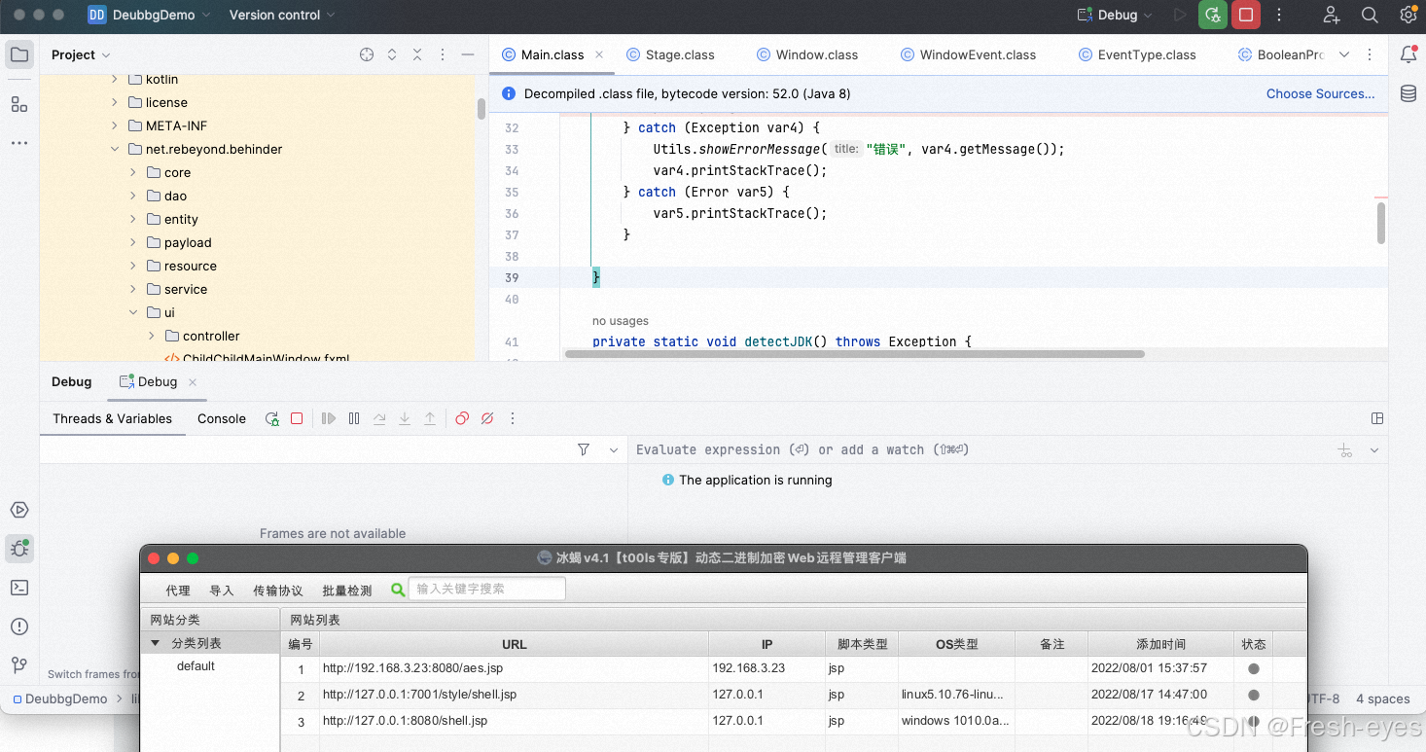The image size is (1426, 752).
Task: Click the Choose Sources link
Action: (1319, 93)
